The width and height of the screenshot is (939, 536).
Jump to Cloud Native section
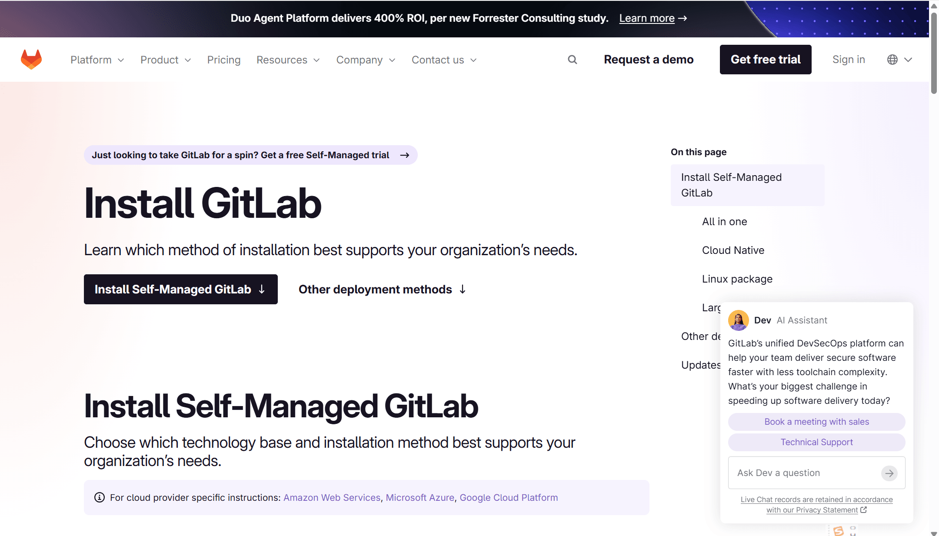coord(733,250)
